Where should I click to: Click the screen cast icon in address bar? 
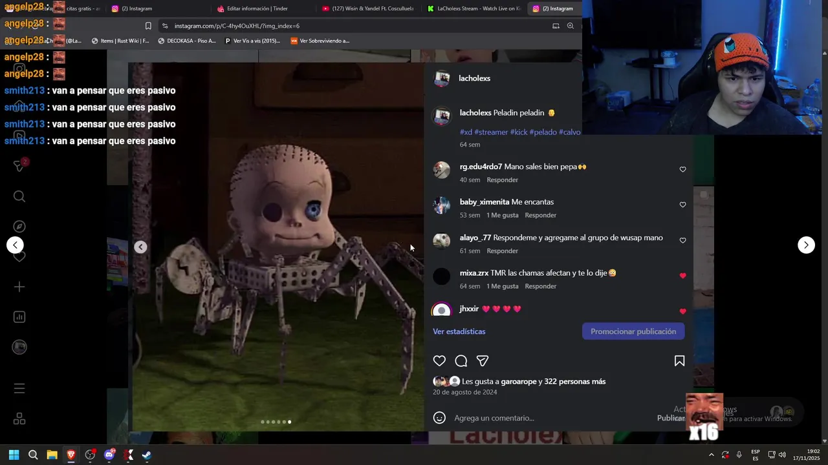pos(556,26)
